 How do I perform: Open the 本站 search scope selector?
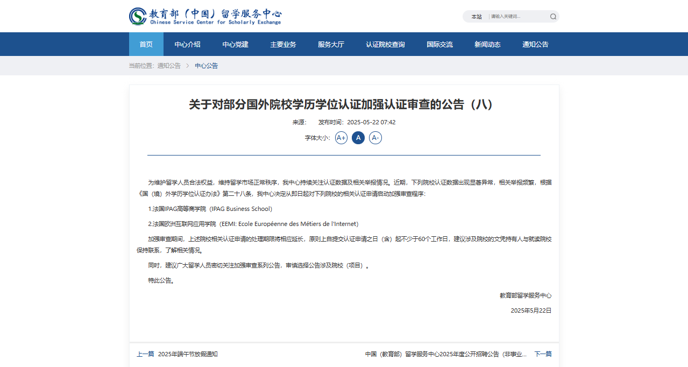tap(477, 17)
